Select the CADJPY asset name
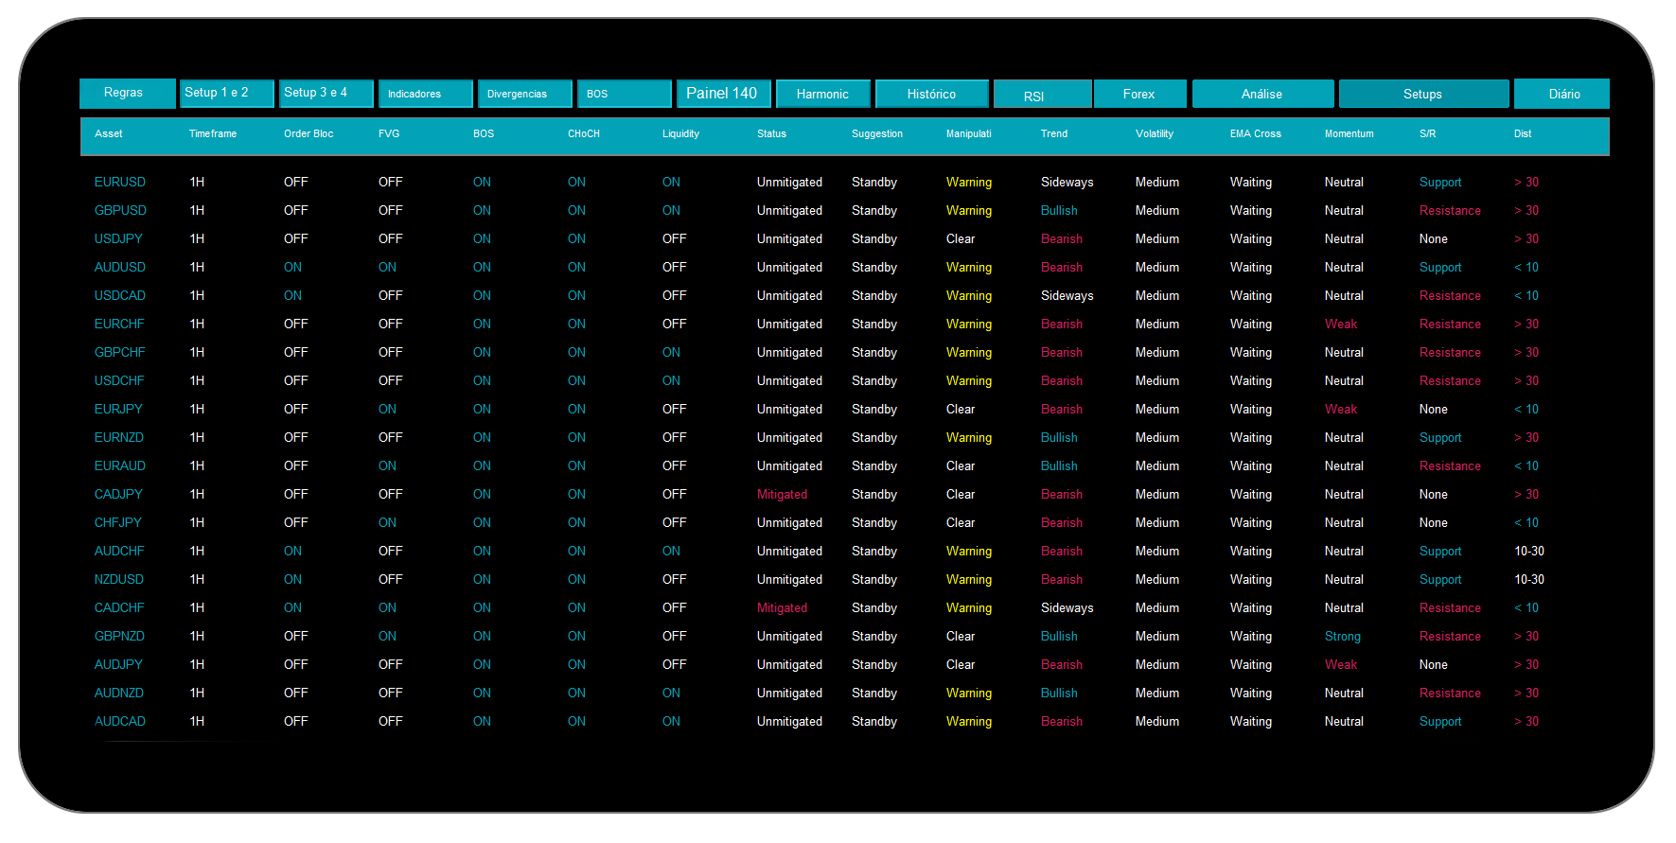 118,495
